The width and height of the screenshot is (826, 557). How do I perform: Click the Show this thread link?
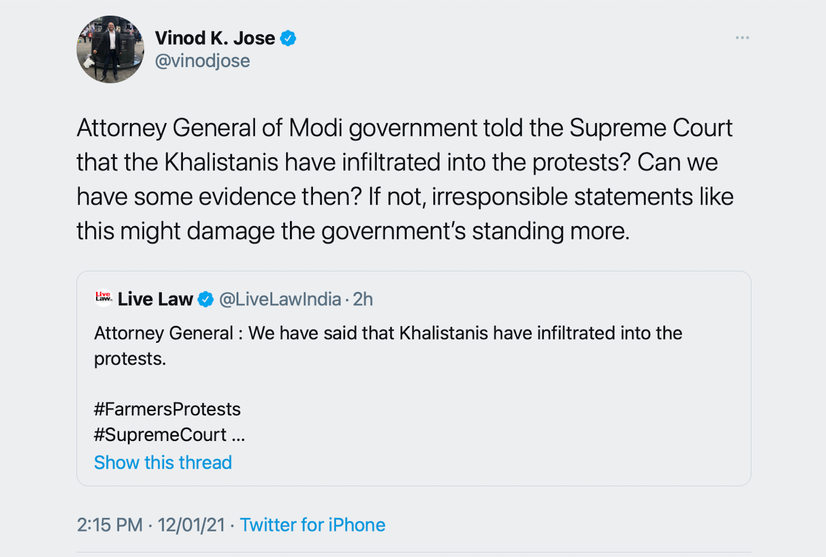(163, 463)
